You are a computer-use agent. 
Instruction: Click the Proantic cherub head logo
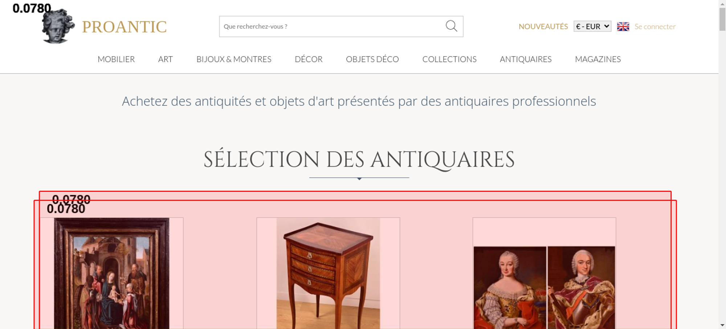click(58, 26)
